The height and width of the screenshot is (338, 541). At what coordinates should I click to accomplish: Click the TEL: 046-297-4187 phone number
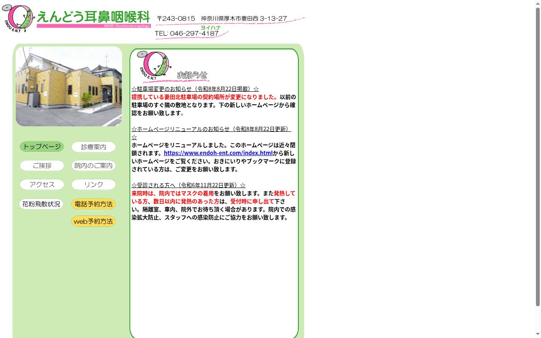[x=187, y=33]
